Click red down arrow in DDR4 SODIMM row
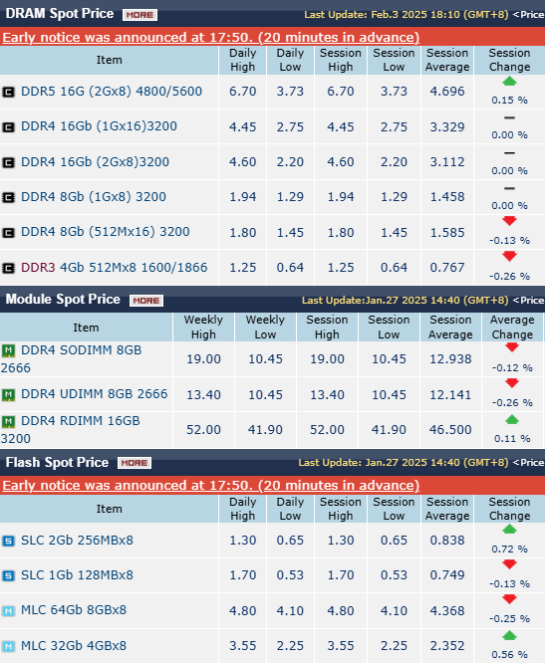 [512, 347]
